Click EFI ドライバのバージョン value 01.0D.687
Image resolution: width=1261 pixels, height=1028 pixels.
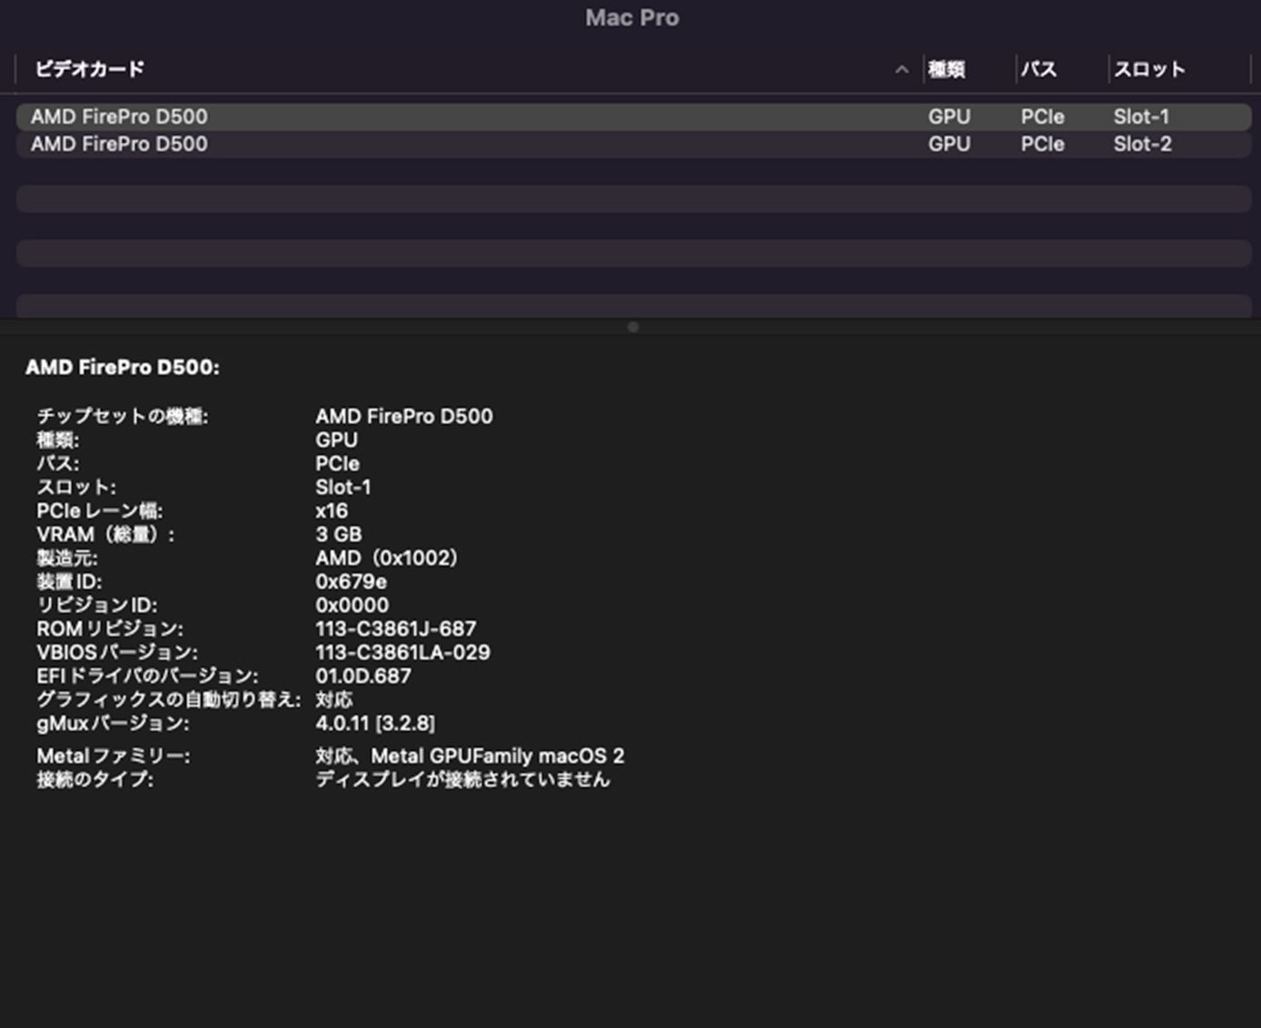point(363,676)
